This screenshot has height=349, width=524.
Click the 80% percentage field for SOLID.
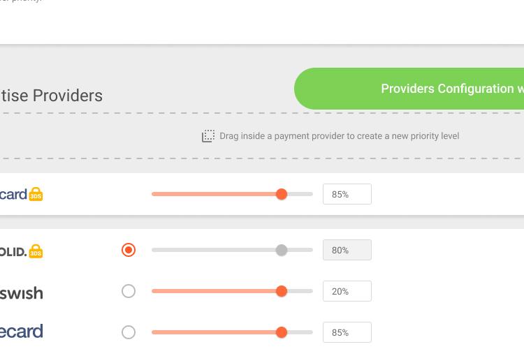347,250
